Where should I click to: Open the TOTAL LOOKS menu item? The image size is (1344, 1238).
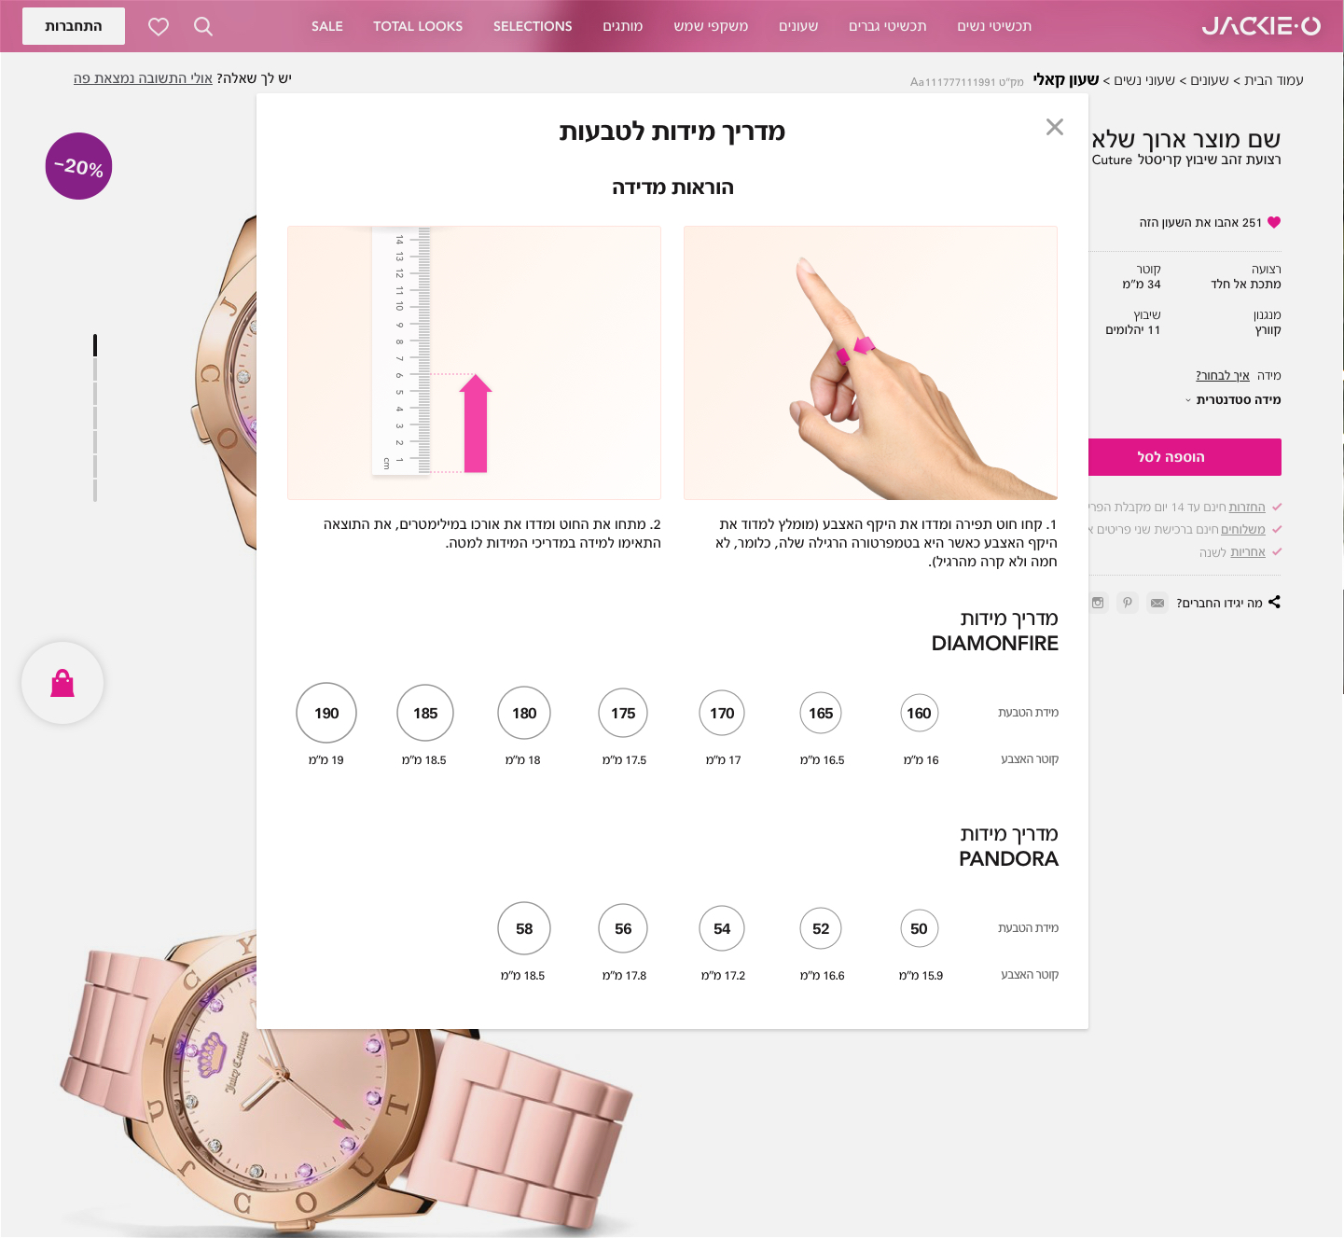418,26
